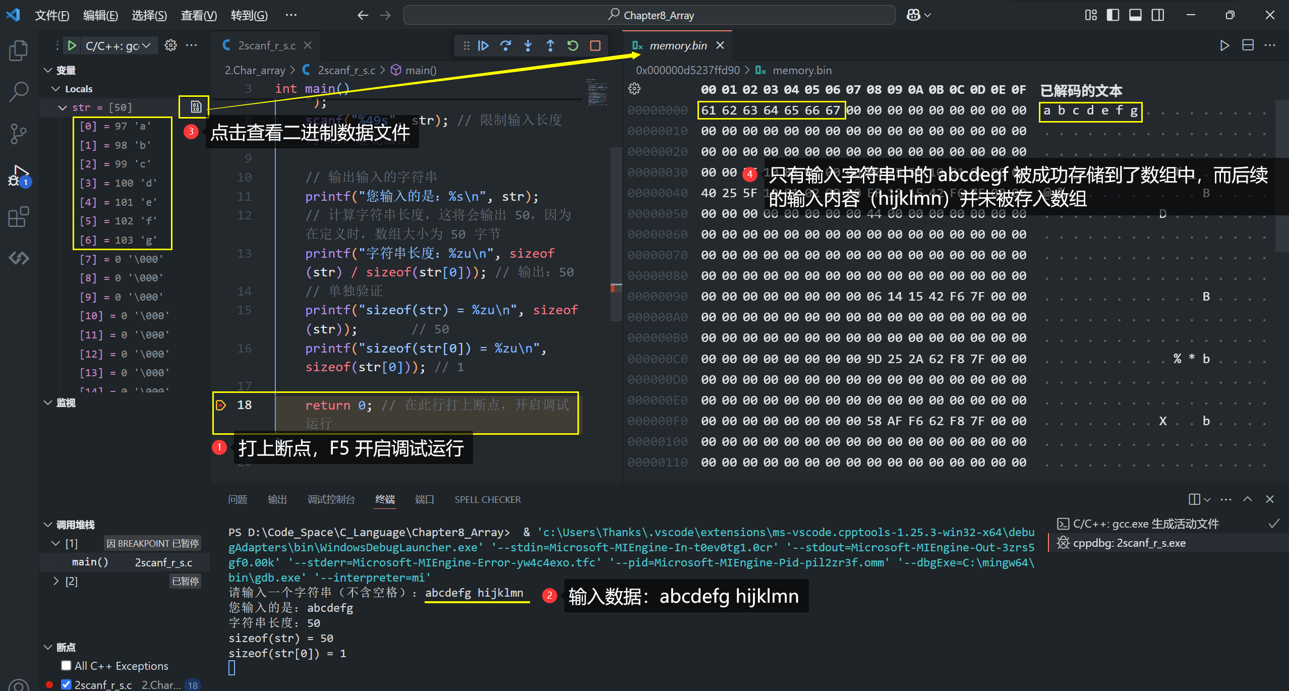Viewport: 1289px width, 691px height.
Task: Open the 查看(V) menu
Action: (198, 15)
